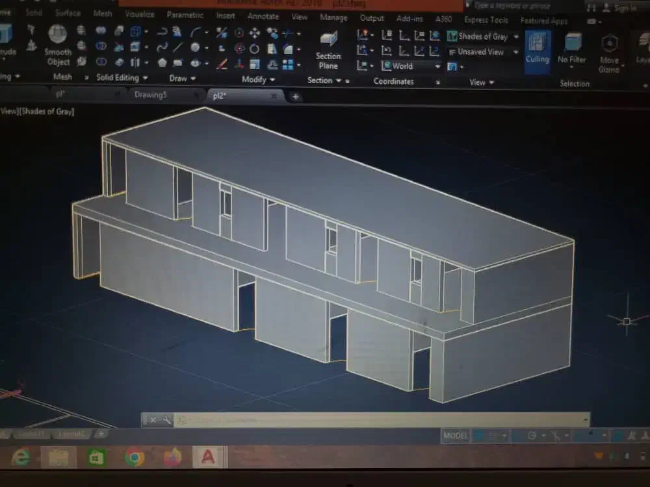Switch to the Visualize ribbon tab
The image size is (650, 487).
coord(140,14)
